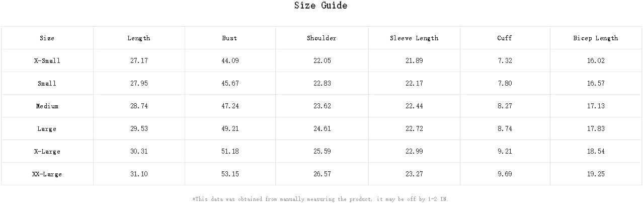Select the "Bicep Length" column header
This screenshot has height=203, width=643.
coord(596,38)
